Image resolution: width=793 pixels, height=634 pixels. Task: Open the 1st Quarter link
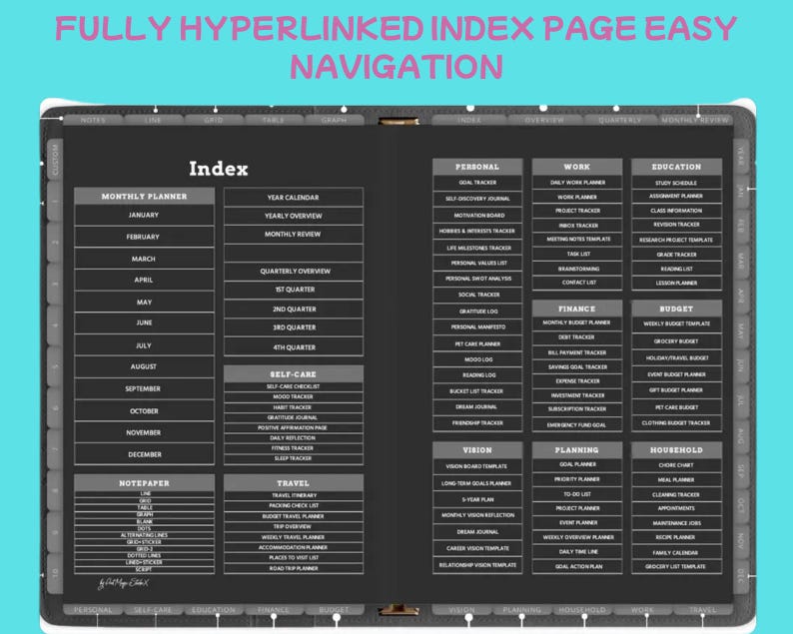pos(294,290)
